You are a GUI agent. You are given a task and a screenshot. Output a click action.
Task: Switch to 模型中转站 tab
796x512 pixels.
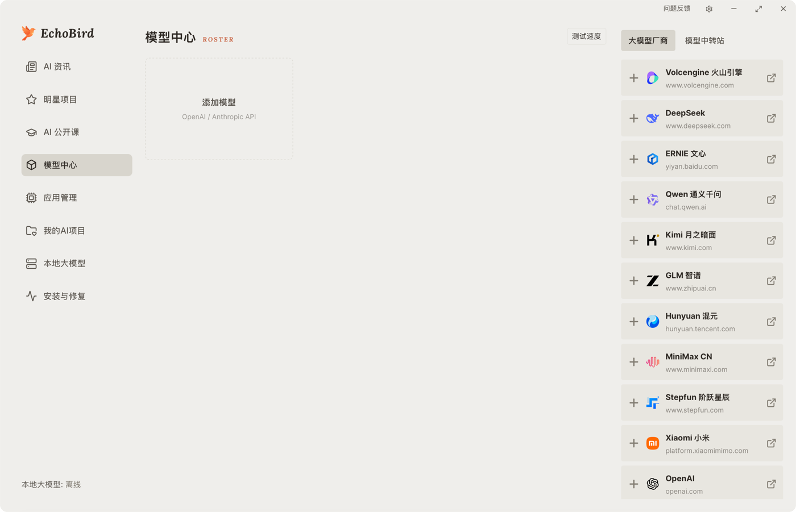click(704, 40)
